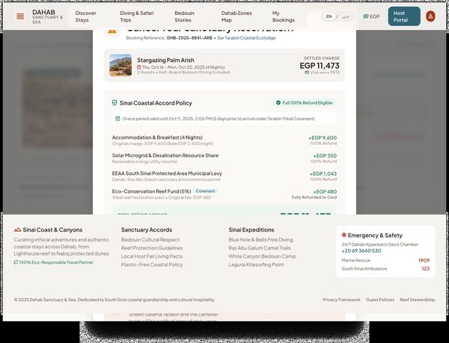
Task: Click the Stargazing Palm Arish thumbnail
Action: (x=120, y=65)
